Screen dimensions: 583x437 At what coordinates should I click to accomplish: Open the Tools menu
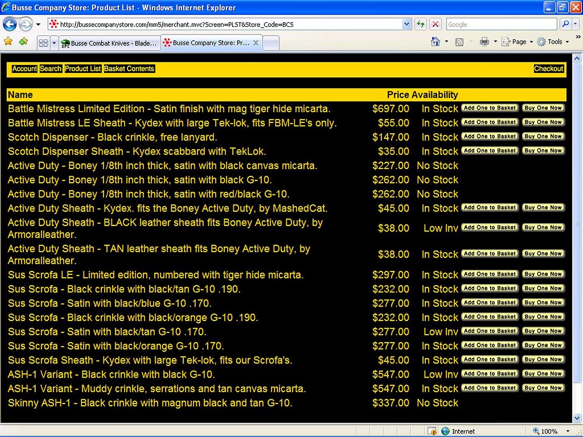click(x=553, y=42)
